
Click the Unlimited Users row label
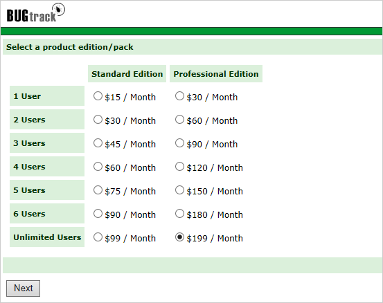coord(47,237)
